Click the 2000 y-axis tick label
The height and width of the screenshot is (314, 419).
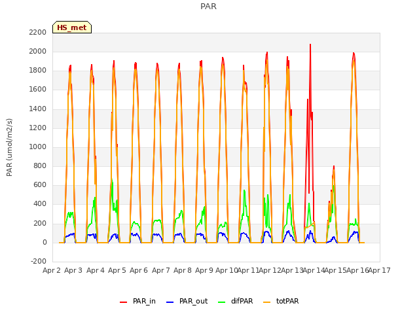coord(38,52)
